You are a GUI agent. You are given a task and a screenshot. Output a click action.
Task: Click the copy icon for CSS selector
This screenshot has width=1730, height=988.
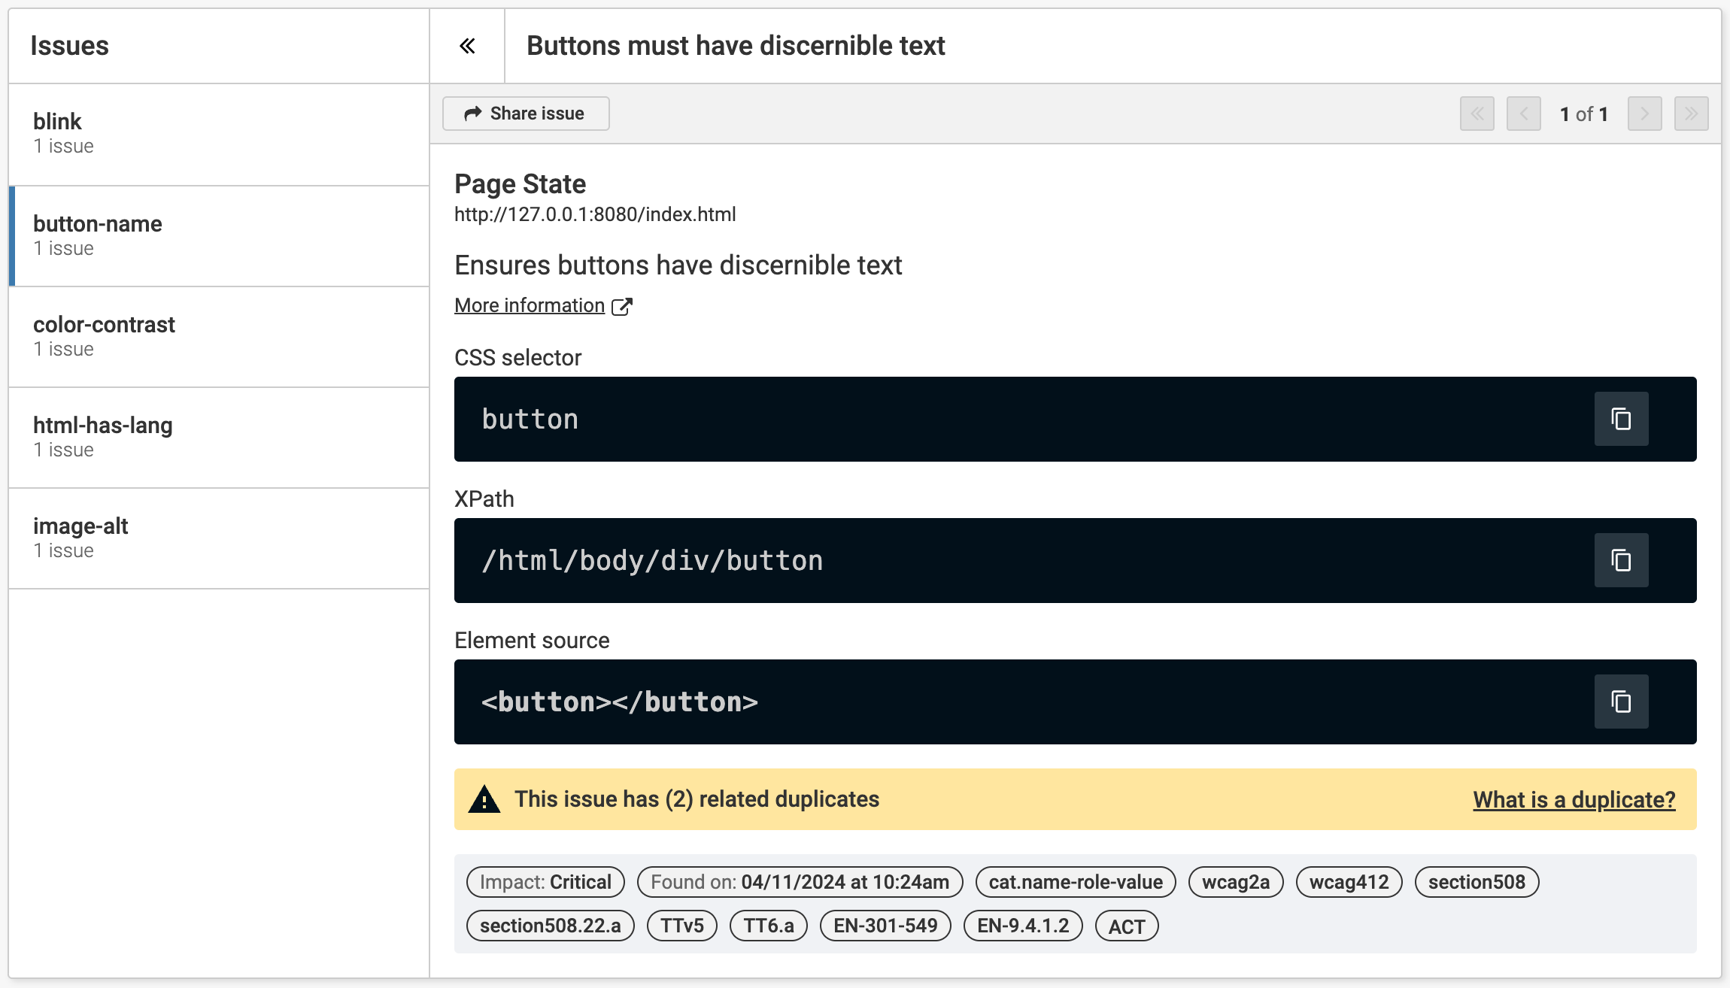tap(1621, 418)
